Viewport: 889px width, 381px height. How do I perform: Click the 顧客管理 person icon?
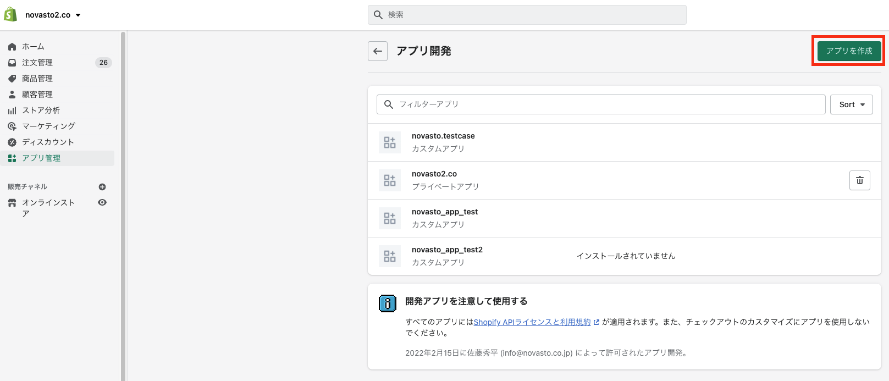pyautogui.click(x=12, y=95)
